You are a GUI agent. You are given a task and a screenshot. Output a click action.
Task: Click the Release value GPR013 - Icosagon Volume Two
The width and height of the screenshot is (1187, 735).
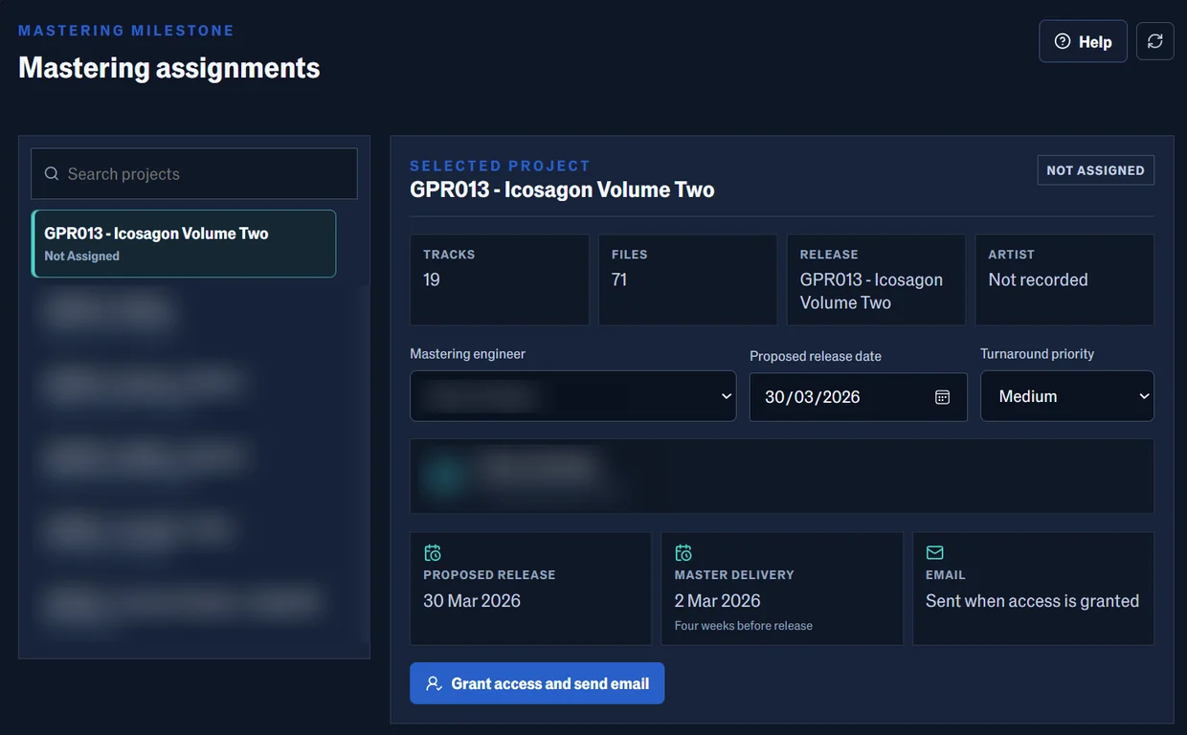click(x=871, y=291)
